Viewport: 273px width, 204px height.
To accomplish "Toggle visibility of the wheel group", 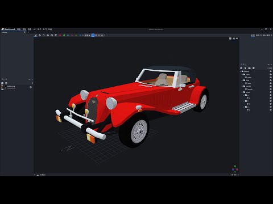I will tap(271, 92).
